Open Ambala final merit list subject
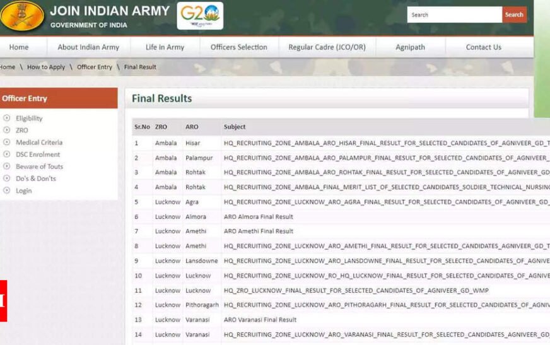 387,187
